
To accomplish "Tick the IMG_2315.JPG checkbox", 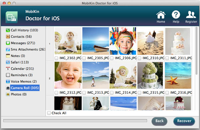I will coord(139,93).
